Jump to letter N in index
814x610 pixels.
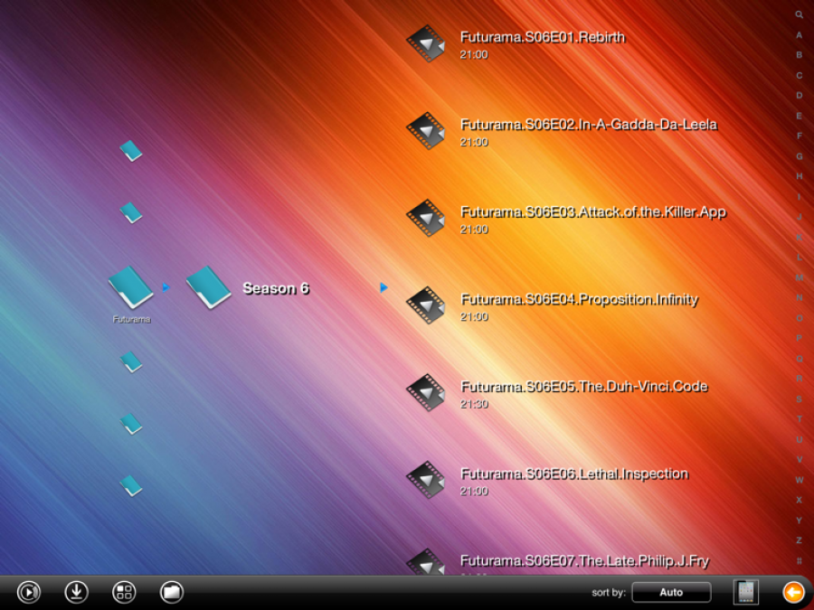(799, 297)
